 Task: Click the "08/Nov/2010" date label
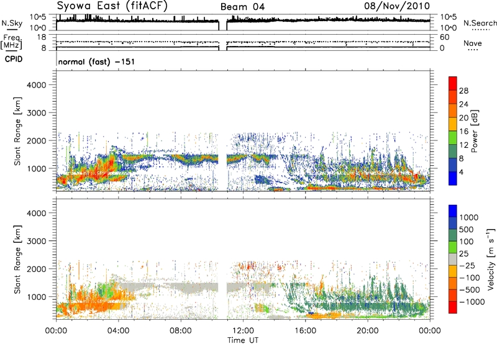coord(397,6)
